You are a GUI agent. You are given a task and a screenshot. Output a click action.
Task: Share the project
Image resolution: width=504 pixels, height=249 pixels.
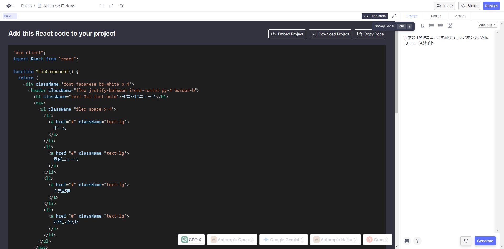[x=469, y=6]
